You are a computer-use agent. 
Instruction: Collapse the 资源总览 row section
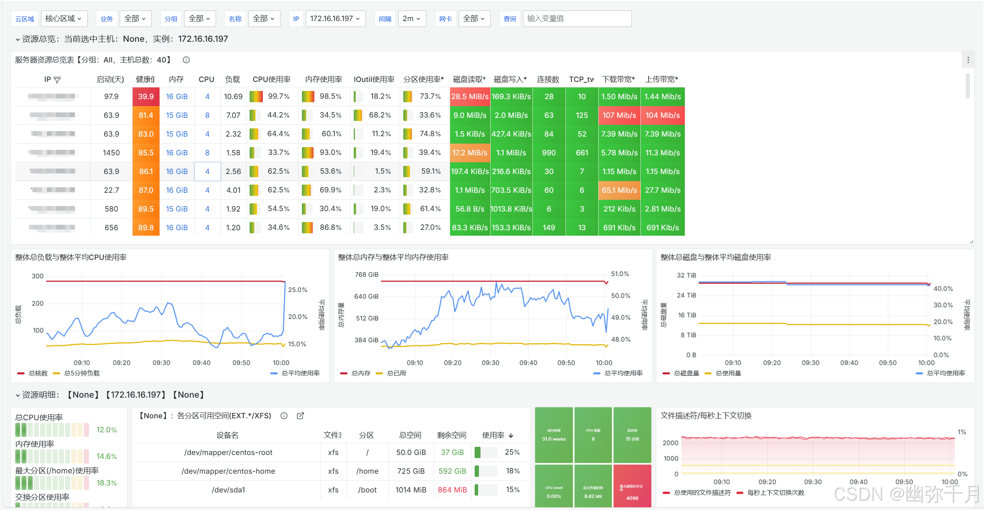coord(18,39)
